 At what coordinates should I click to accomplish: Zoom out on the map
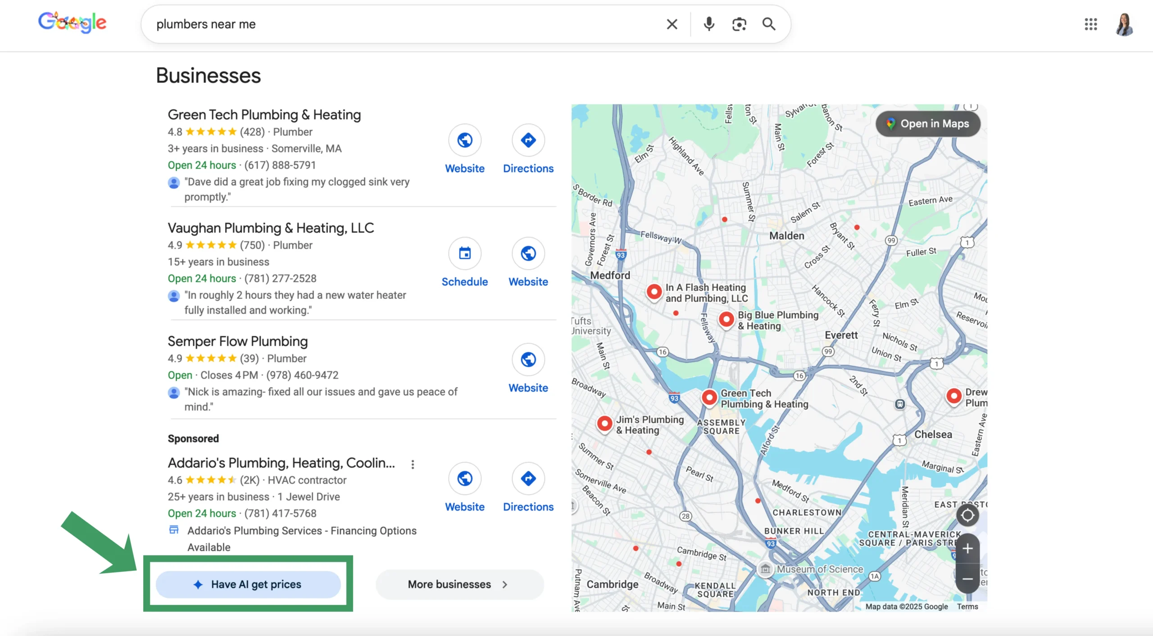coord(968,579)
